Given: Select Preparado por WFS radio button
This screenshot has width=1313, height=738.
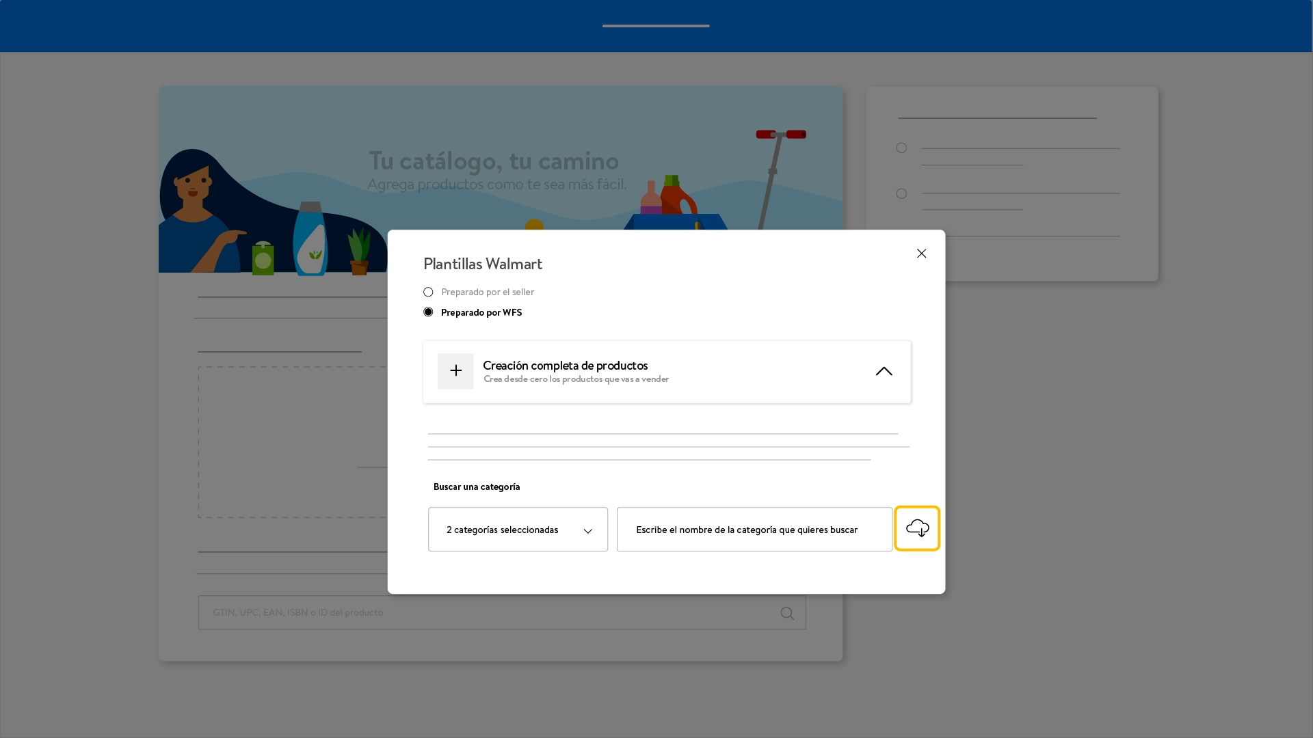Looking at the screenshot, I should tap(428, 312).
